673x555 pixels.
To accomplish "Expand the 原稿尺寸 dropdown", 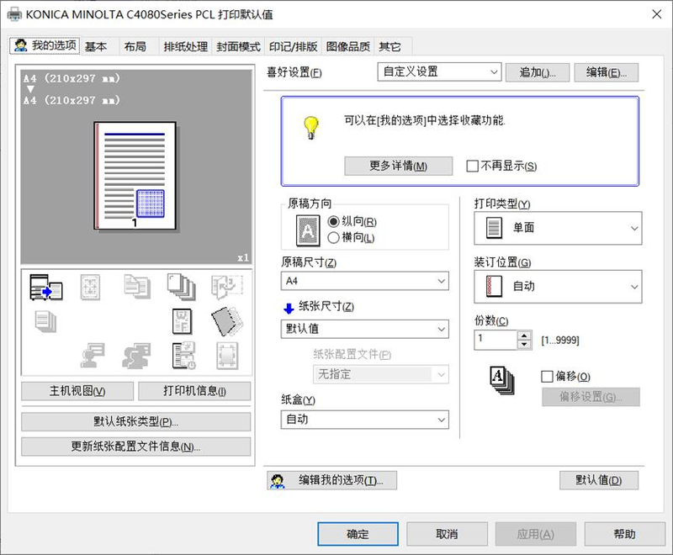I will click(x=365, y=281).
